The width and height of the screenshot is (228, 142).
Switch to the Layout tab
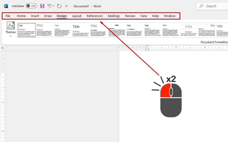coord(77,16)
